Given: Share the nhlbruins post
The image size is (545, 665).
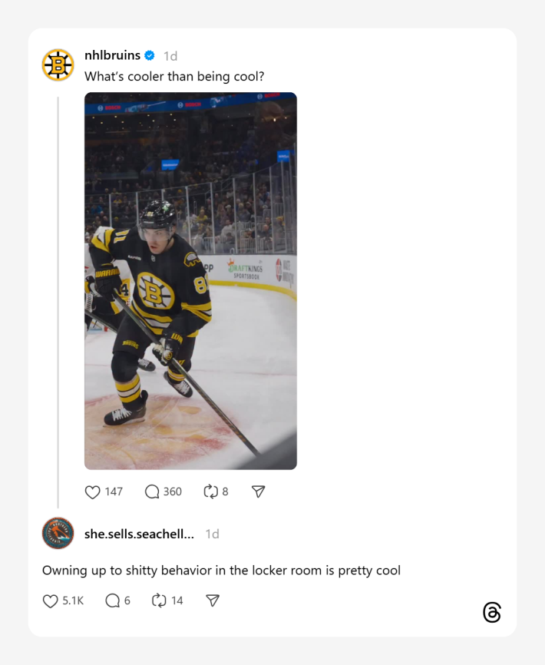Looking at the screenshot, I should point(258,491).
